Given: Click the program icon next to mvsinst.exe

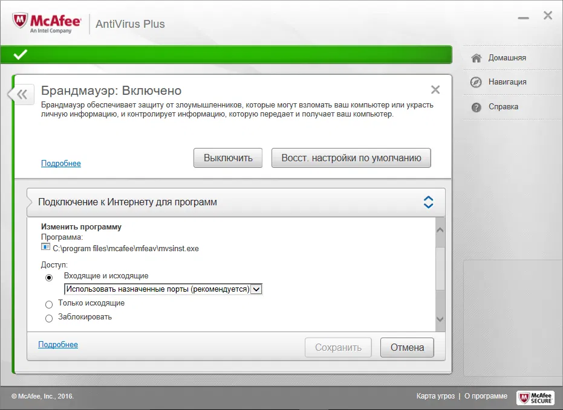Looking at the screenshot, I should tap(44, 248).
